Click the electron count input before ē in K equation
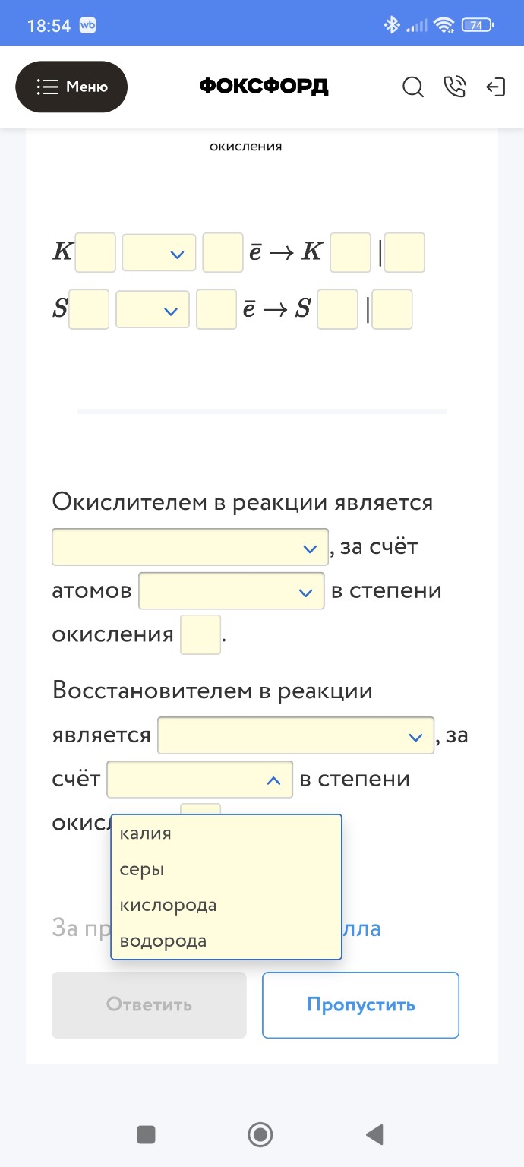This screenshot has height=1167, width=524. point(223,251)
